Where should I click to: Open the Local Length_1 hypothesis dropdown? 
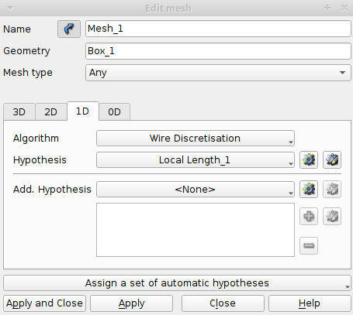click(x=196, y=160)
